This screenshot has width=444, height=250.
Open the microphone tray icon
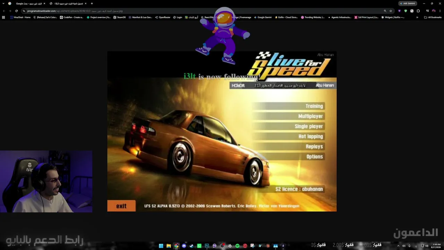point(409,246)
